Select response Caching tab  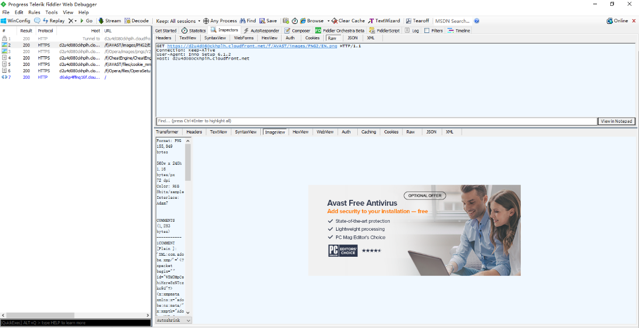pyautogui.click(x=368, y=132)
